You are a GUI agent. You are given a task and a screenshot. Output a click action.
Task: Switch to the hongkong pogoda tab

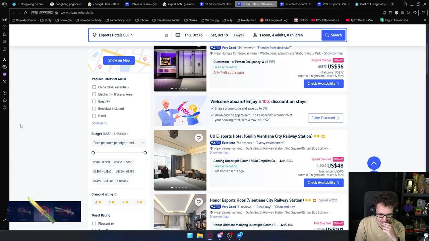tap(66, 4)
